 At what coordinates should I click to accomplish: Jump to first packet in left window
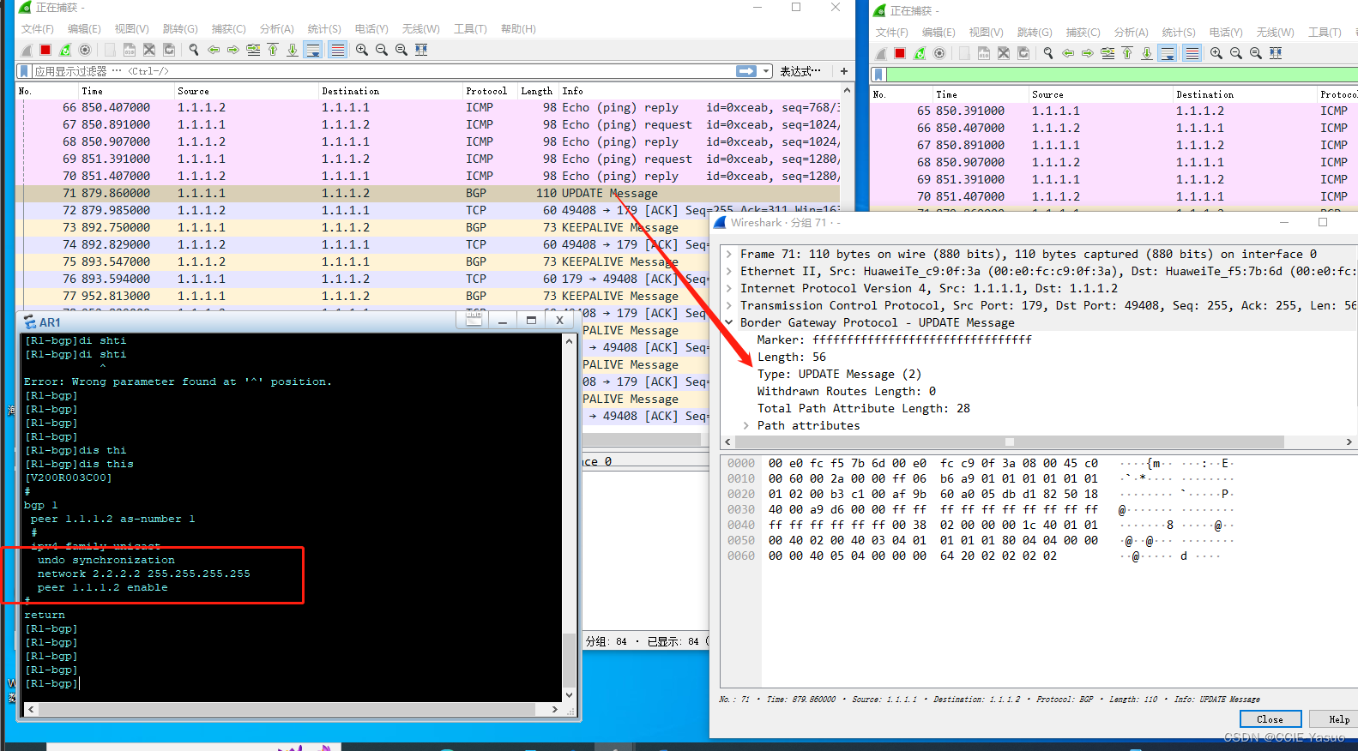(x=273, y=50)
